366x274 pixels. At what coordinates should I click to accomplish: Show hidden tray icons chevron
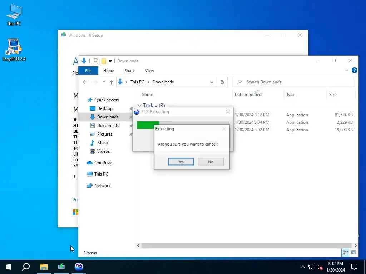coord(302,267)
